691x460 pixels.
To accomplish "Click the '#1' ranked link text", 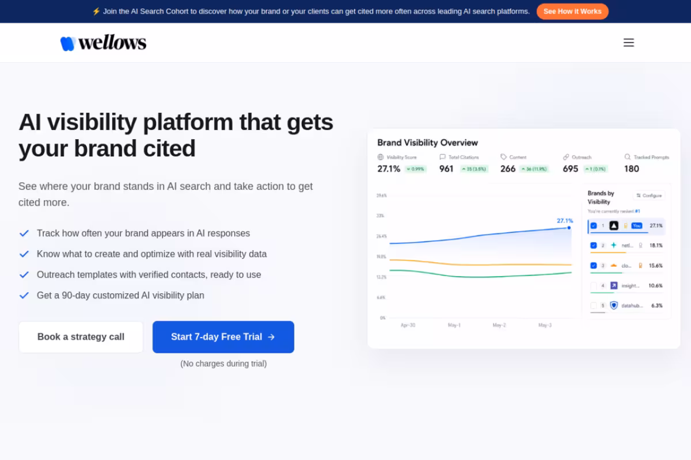I will 637,212.
